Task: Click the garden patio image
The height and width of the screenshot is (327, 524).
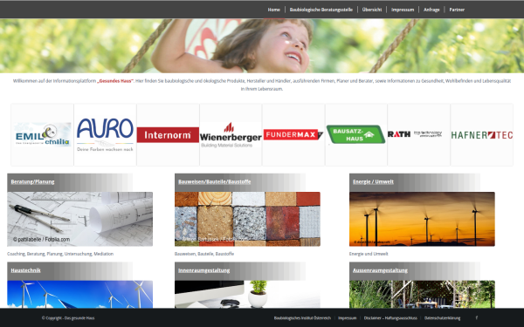Action: click(422, 295)
